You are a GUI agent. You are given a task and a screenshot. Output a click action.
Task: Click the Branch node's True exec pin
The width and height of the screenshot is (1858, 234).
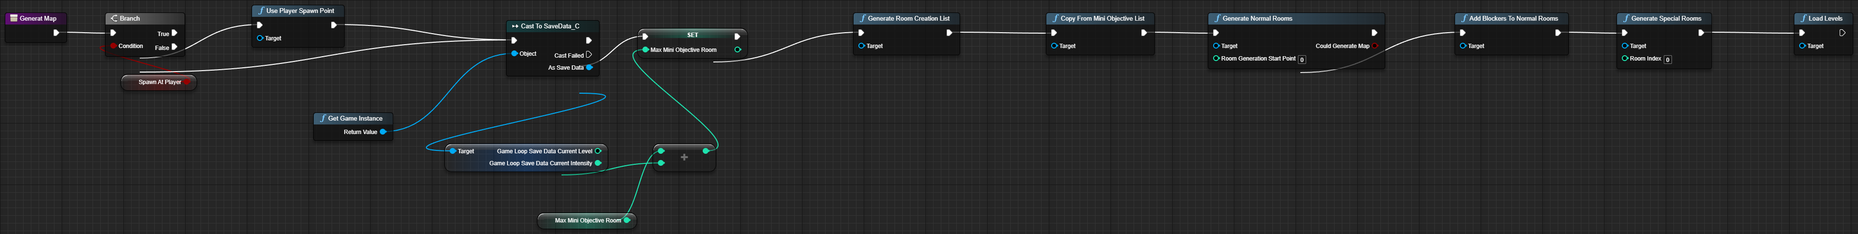[x=174, y=33]
